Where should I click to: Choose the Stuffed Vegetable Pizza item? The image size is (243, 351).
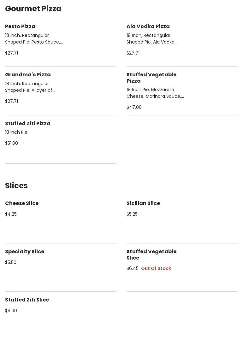[151, 78]
